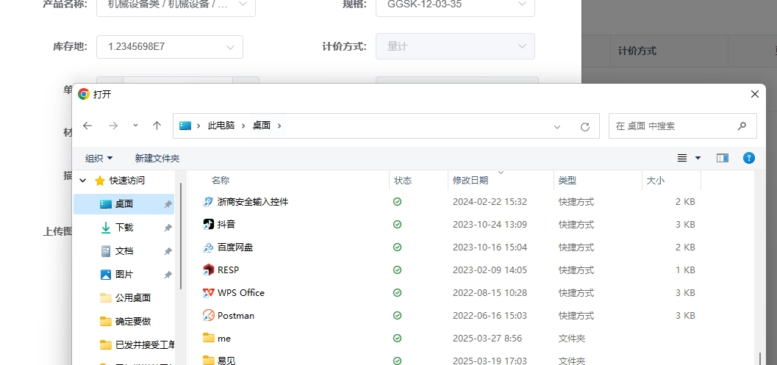The width and height of the screenshot is (777, 365).
Task: Click the sync status icon for 抖音
Action: 397,224
